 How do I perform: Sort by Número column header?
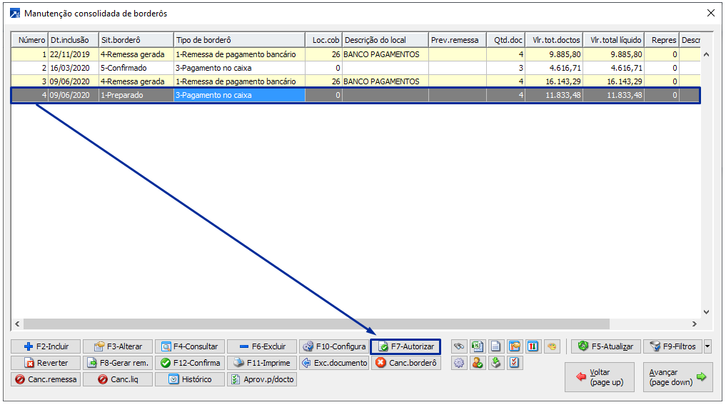click(x=29, y=40)
